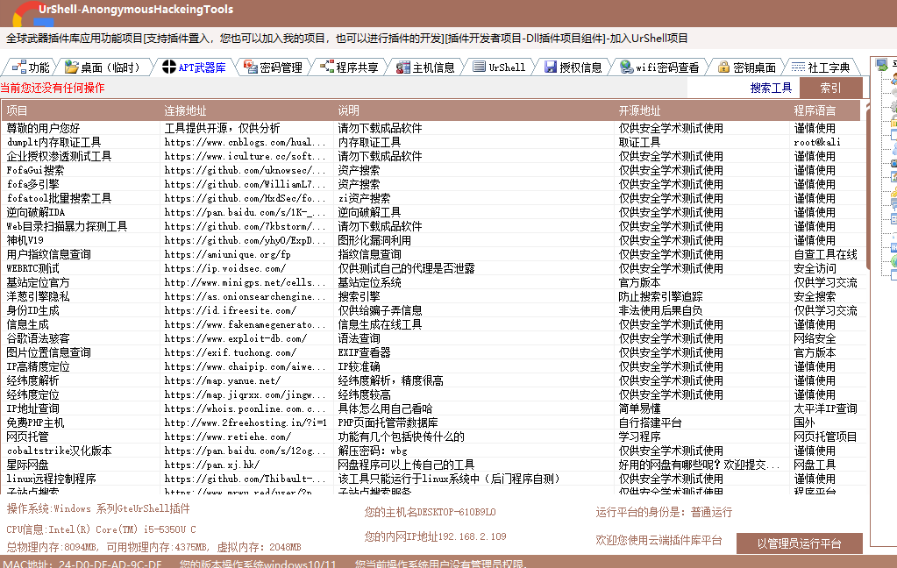Click the 太平洋IP查询 cell
The width and height of the screenshot is (897, 568).
[825, 408]
